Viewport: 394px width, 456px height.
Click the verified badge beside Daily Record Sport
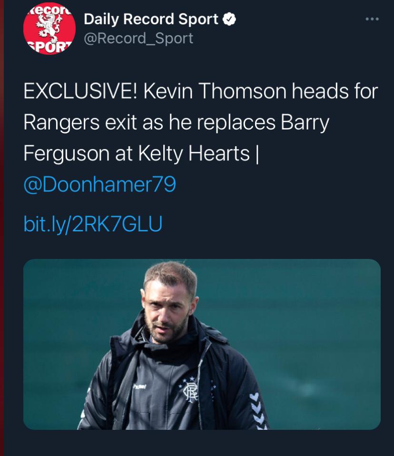[230, 20]
